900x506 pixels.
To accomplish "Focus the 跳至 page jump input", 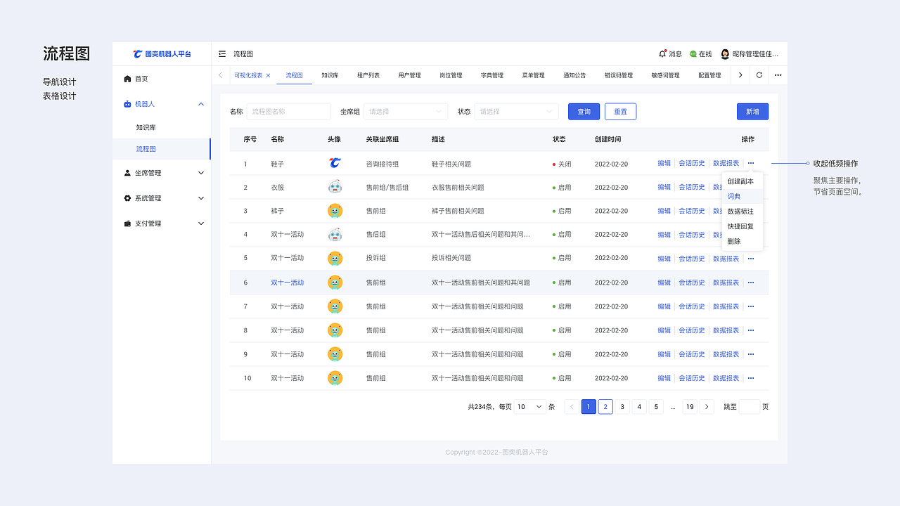I will tap(750, 406).
